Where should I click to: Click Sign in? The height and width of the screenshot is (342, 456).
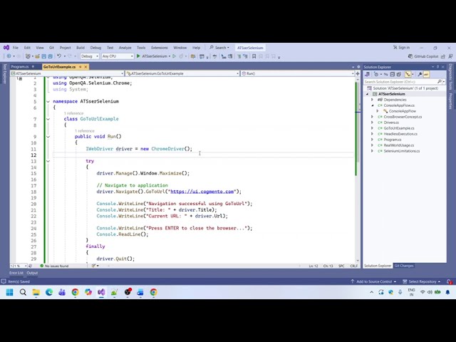tap(401, 48)
